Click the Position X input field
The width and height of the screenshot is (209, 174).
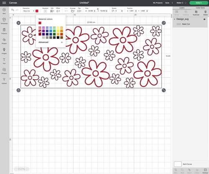(x=131, y=11)
